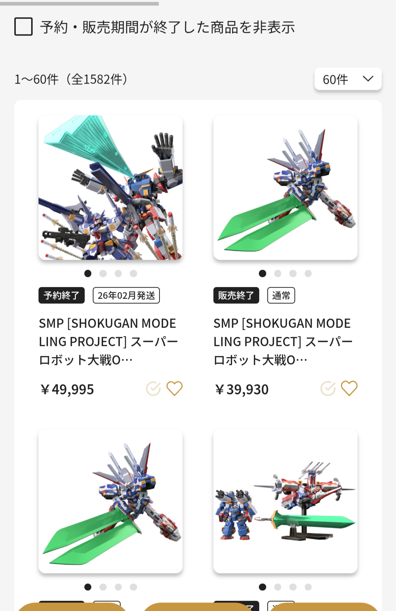Tap check-mark icon beside ¥39,930 price
396x611 pixels.
[x=328, y=389]
